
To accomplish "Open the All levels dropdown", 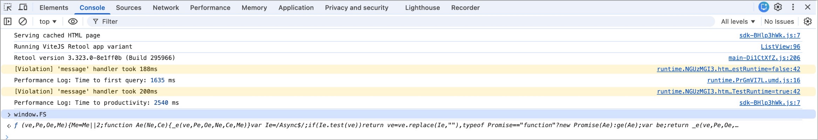I will (738, 22).
